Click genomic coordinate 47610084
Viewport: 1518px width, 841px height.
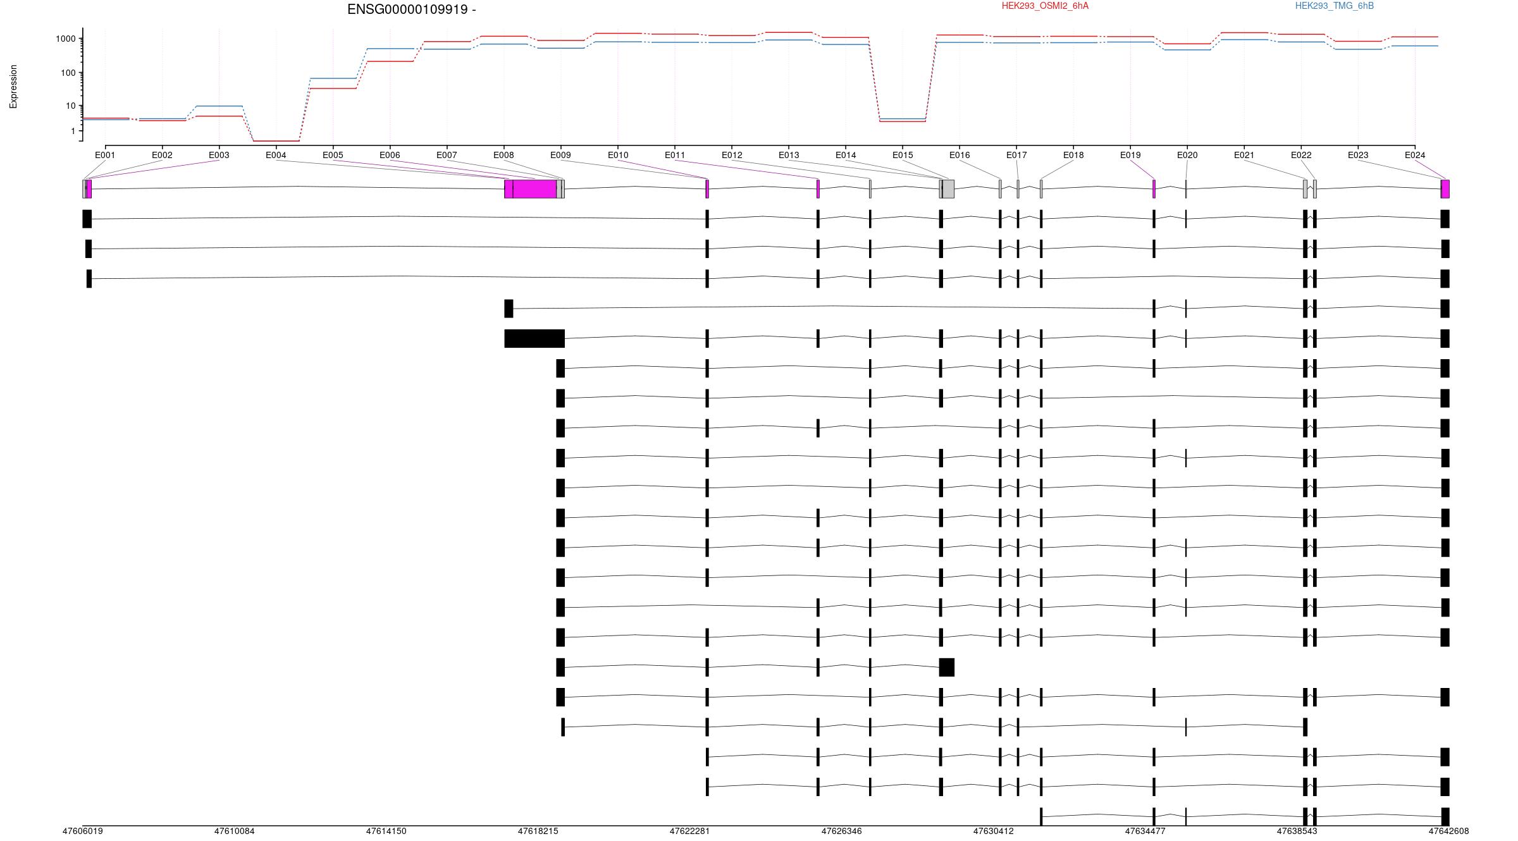pos(234,831)
